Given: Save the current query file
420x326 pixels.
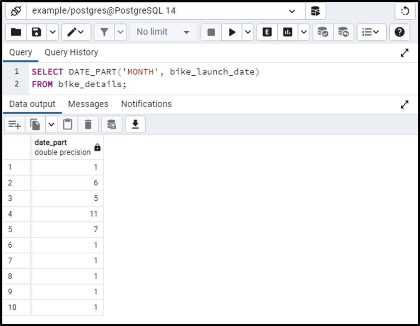Looking at the screenshot, I should 37,32.
